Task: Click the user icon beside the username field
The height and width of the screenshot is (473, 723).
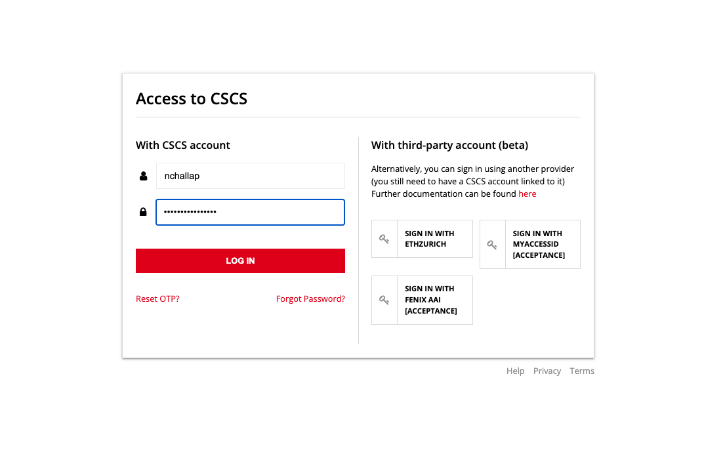Action: click(143, 176)
